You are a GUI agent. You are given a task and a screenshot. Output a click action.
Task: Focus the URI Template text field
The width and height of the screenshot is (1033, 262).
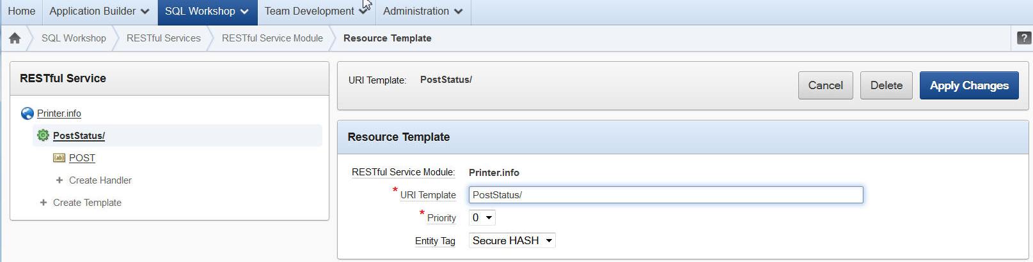[665, 195]
